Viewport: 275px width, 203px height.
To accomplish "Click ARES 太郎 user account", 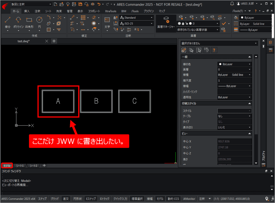I will (247, 3).
